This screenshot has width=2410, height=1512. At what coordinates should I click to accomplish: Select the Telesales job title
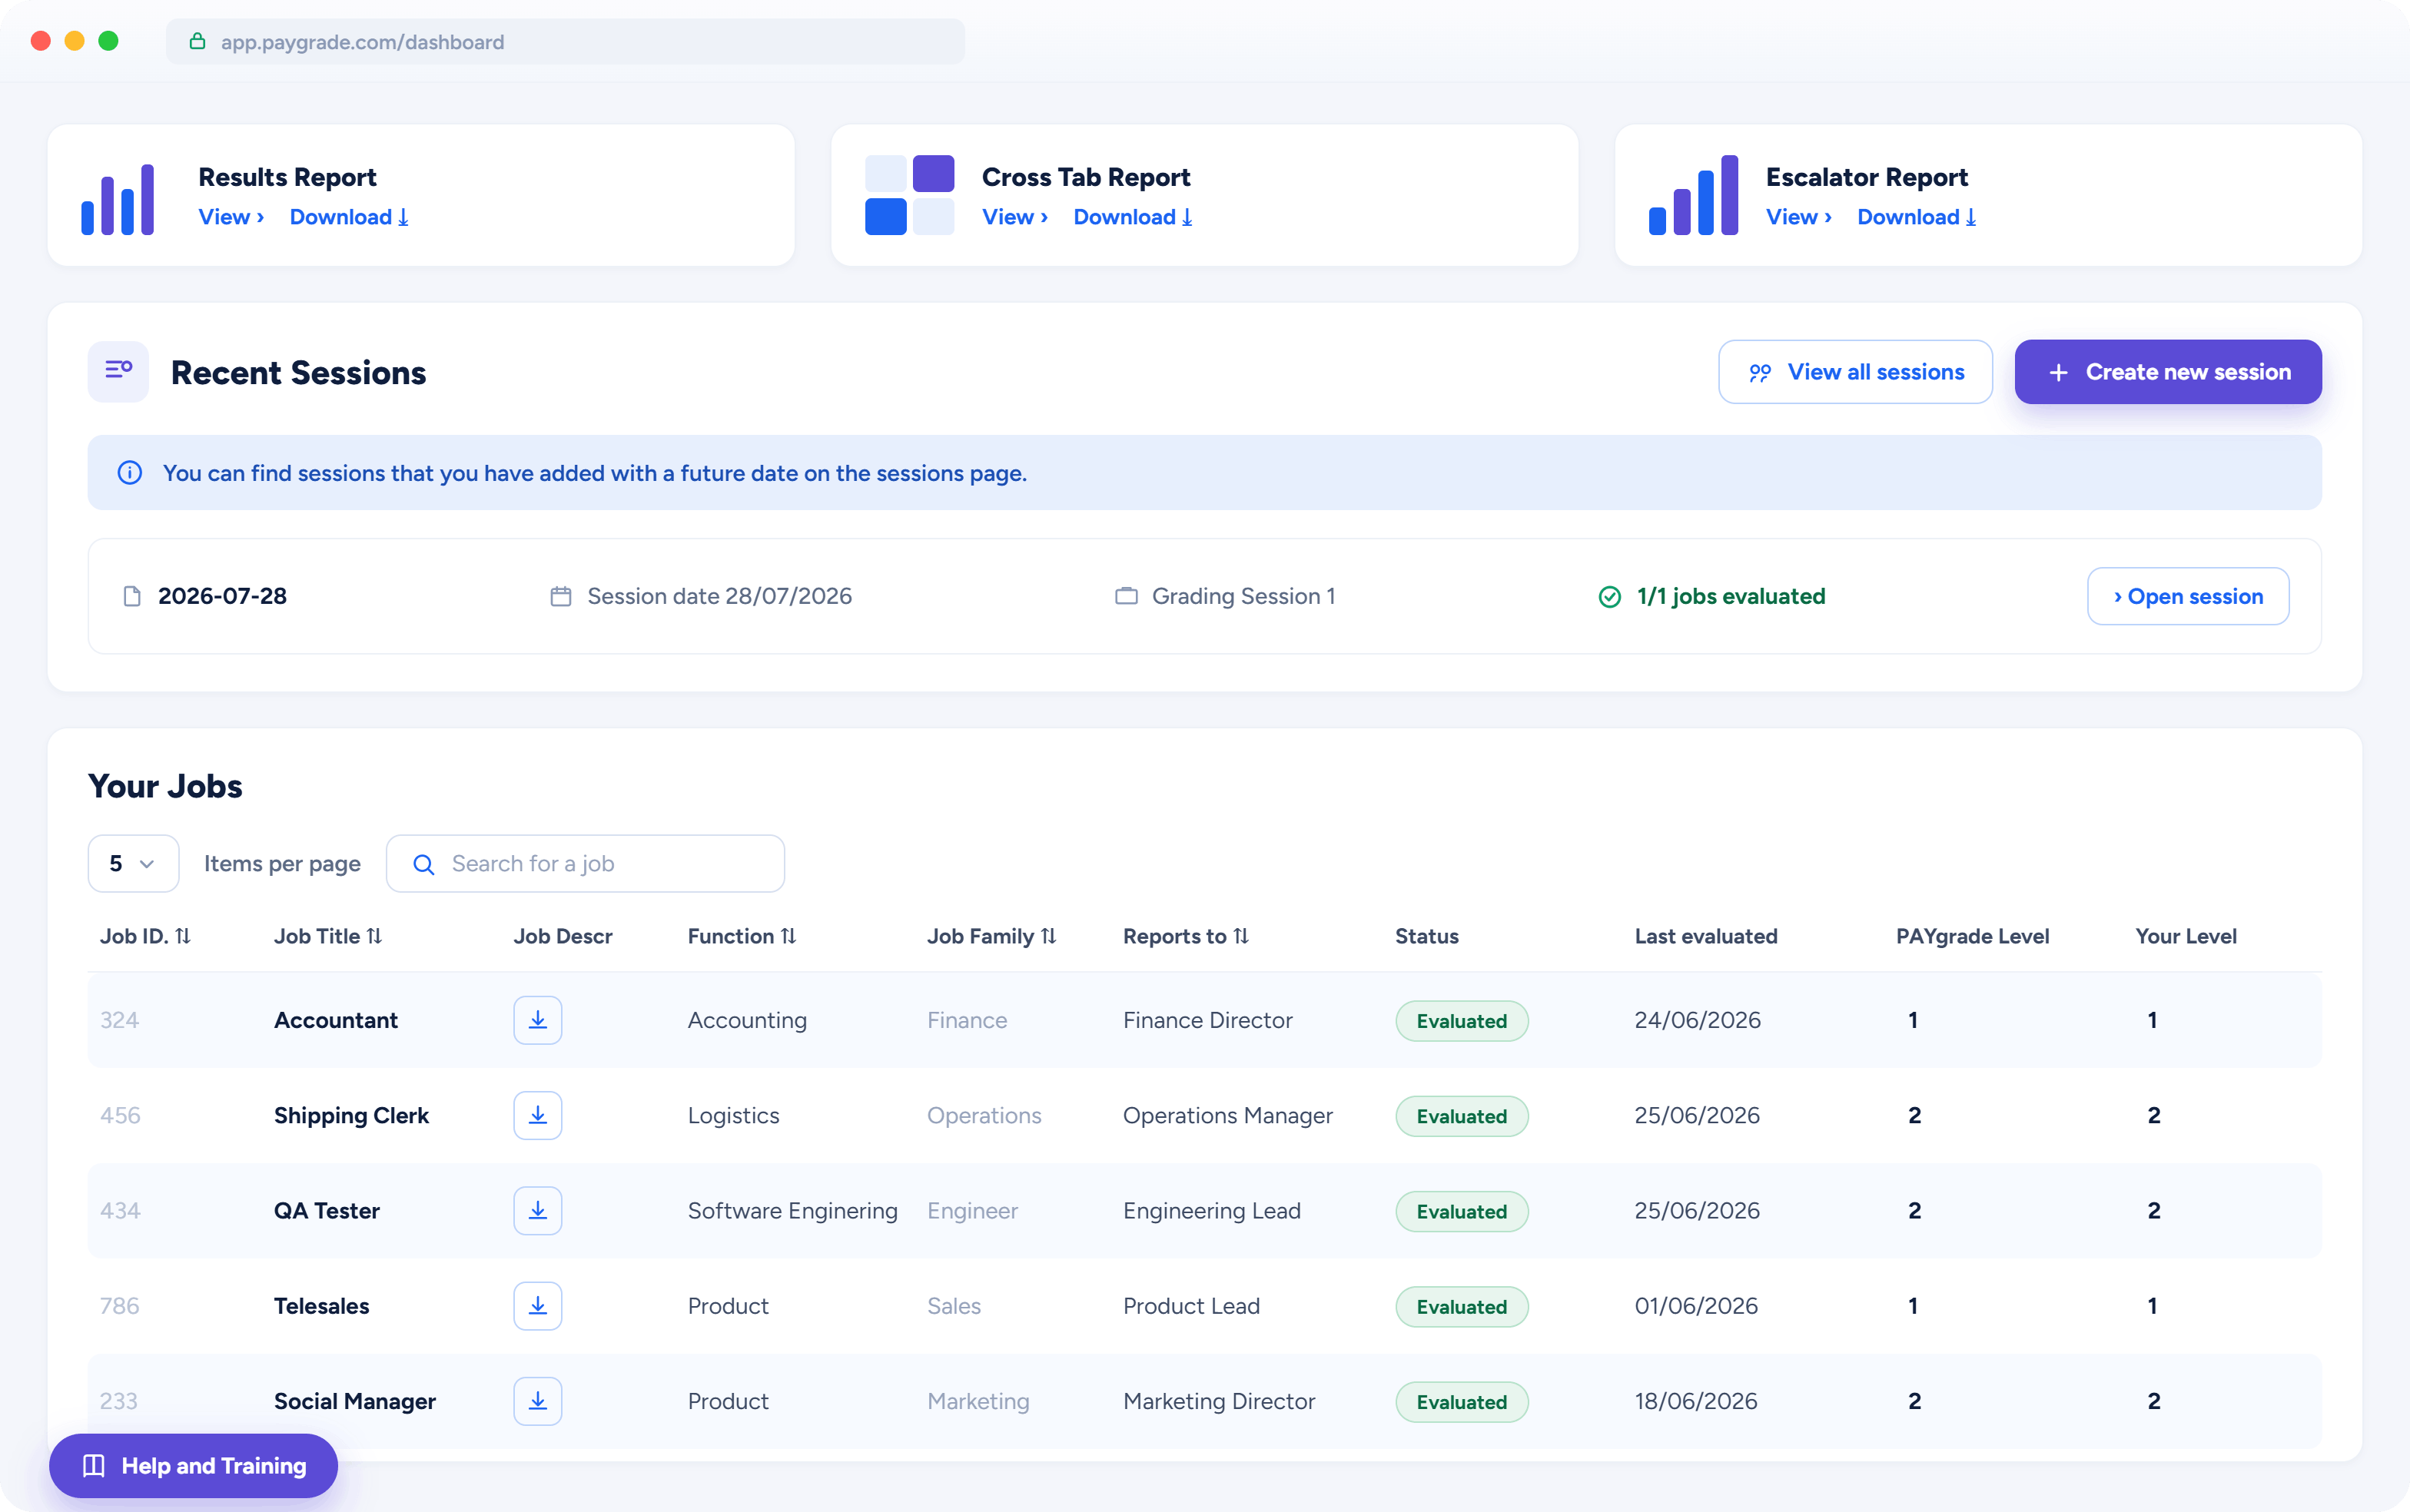322,1305
